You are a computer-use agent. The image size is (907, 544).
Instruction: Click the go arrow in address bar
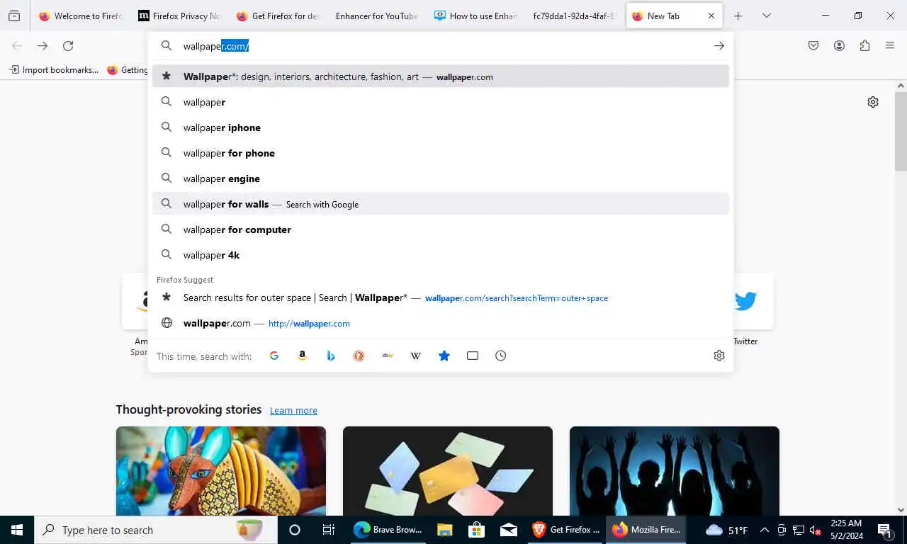point(719,46)
